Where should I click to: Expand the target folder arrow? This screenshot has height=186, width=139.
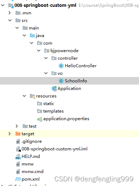pos(10,134)
